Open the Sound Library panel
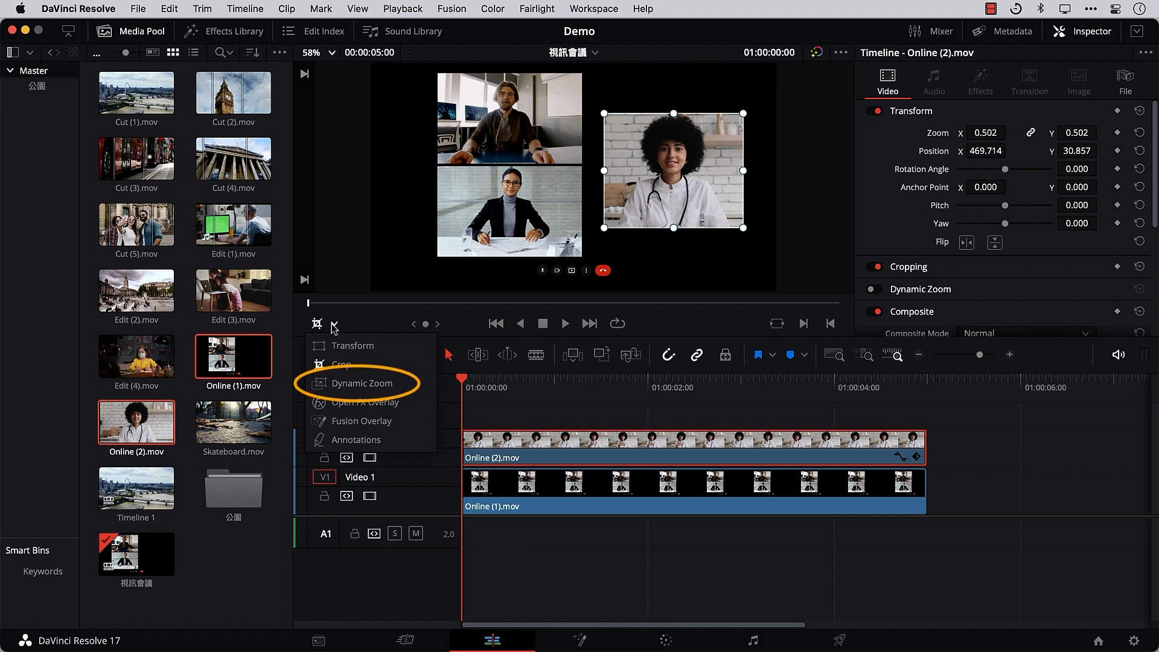This screenshot has width=1159, height=652. (402, 31)
